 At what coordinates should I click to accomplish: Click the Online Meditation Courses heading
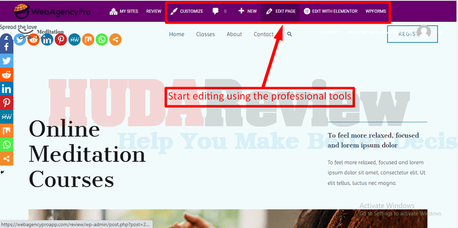[x=87, y=154]
